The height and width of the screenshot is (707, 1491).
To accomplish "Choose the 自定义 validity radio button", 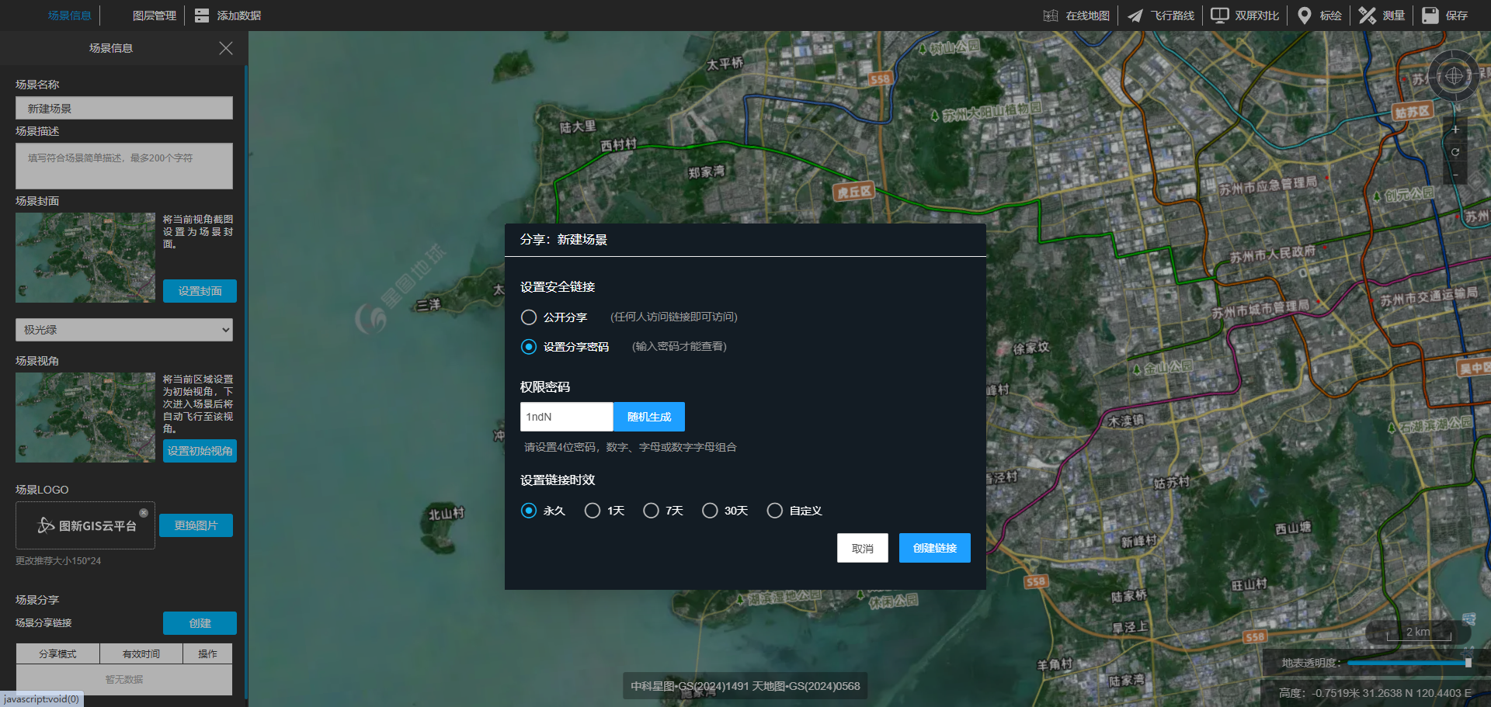I will [774, 511].
